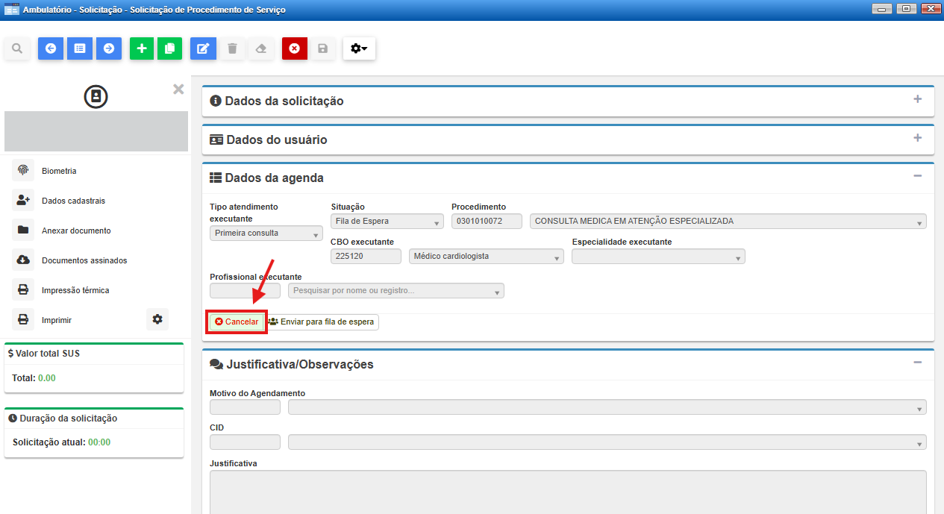Select Biometria in the side menu
Screen dimensions: 944x514
(59, 171)
